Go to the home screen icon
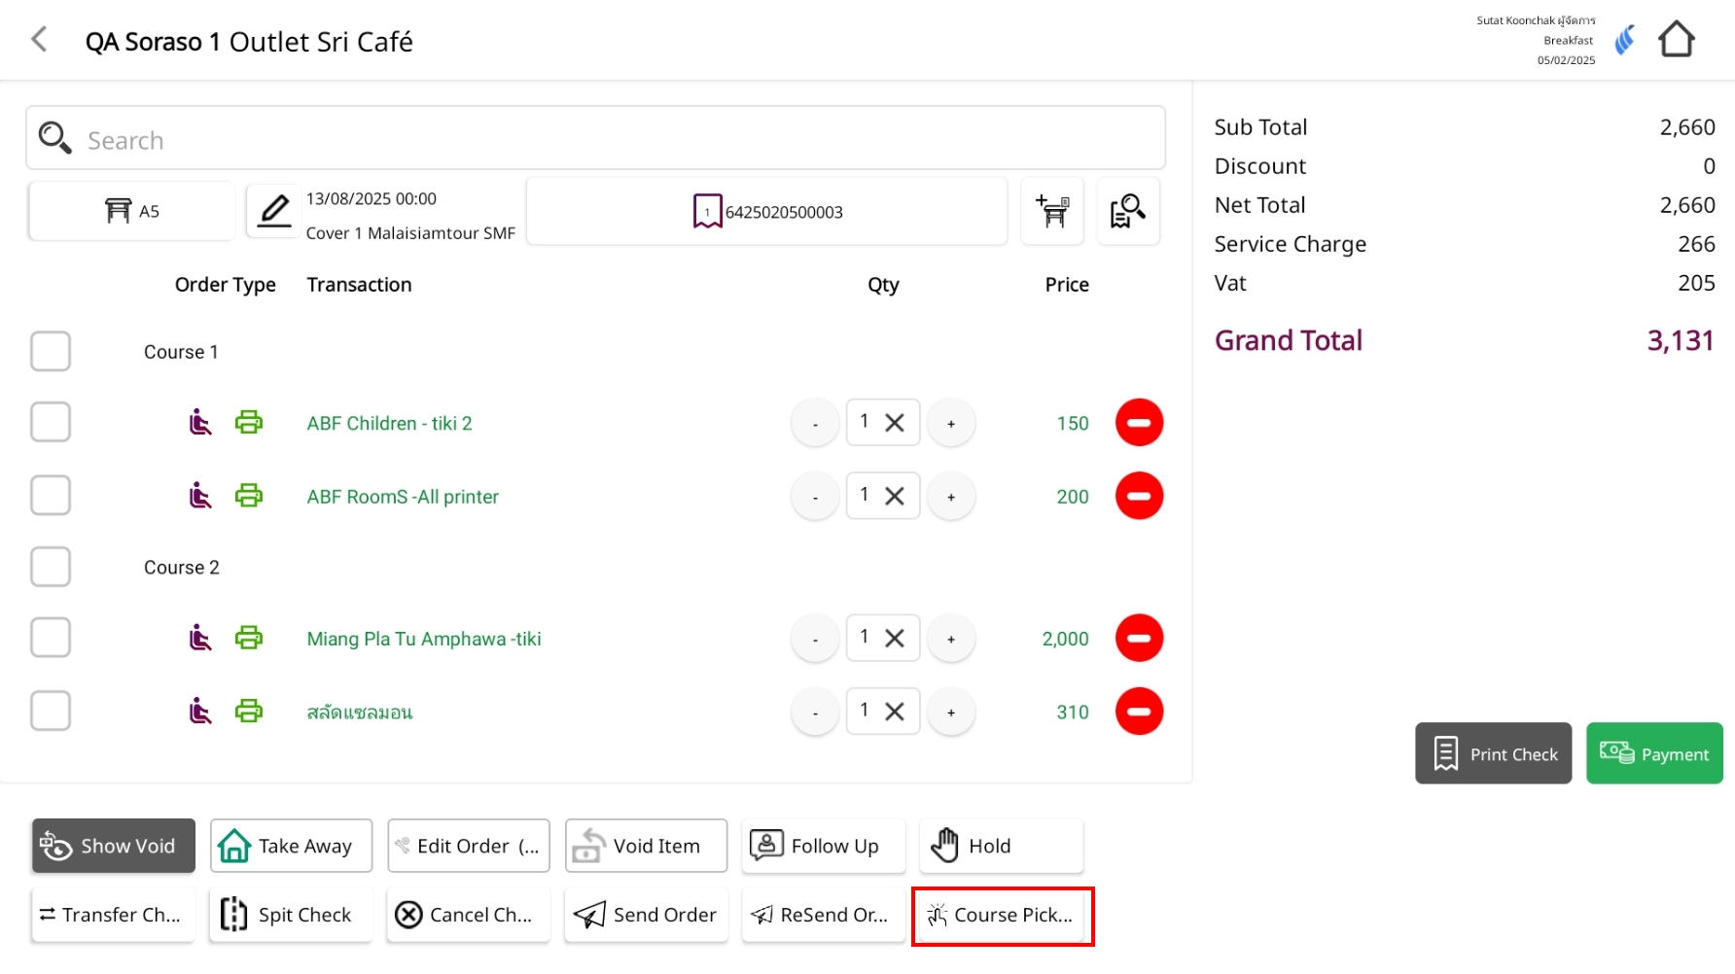 point(1676,40)
